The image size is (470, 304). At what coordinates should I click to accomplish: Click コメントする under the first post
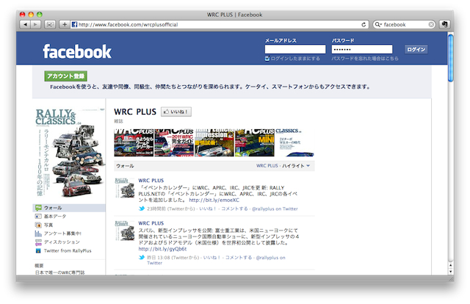point(234,209)
